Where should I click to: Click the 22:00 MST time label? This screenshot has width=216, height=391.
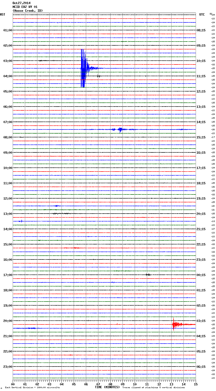[x=8, y=351]
